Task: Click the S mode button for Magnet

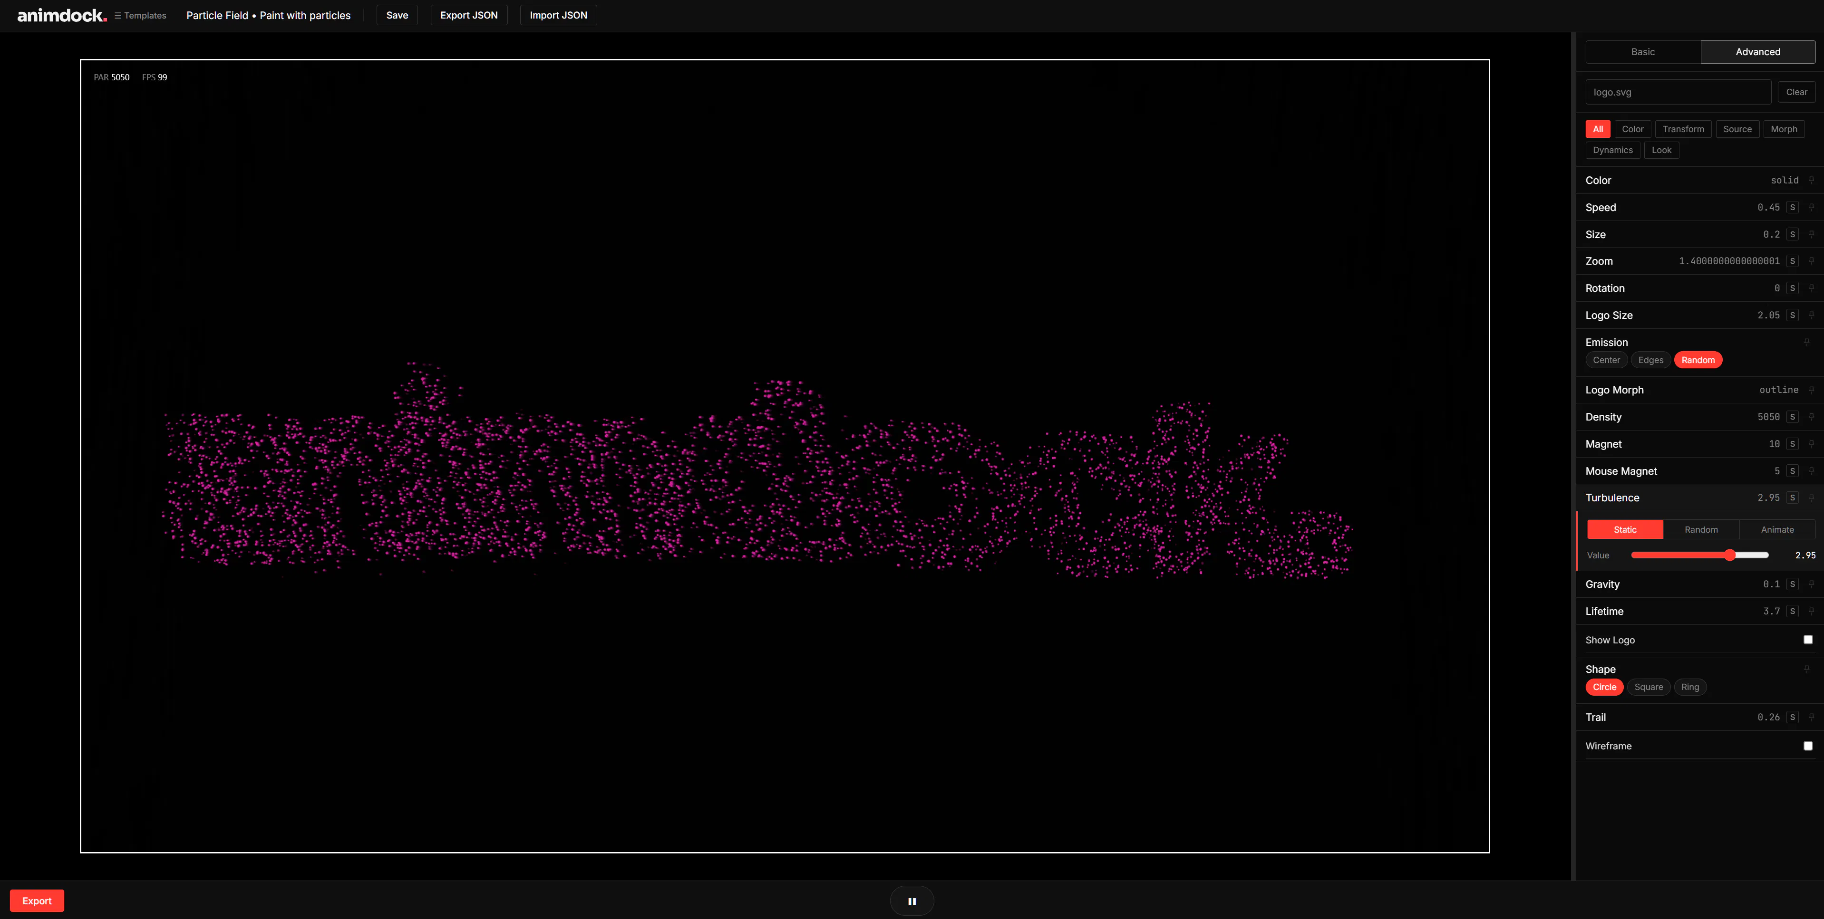Action: [x=1792, y=444]
